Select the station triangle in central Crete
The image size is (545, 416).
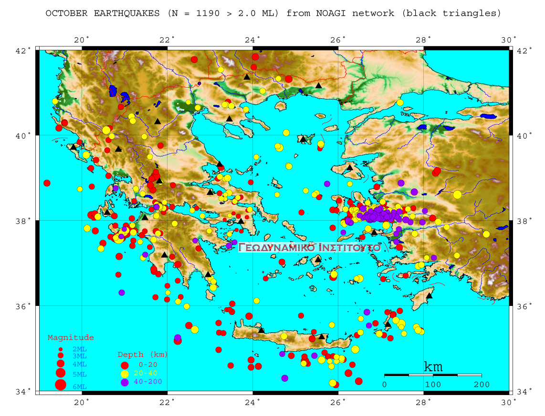(322, 336)
